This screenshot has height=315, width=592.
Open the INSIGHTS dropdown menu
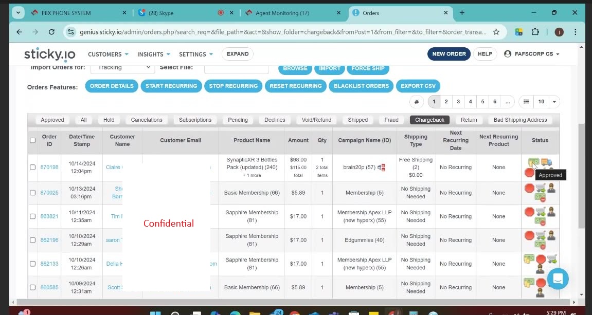(x=154, y=54)
